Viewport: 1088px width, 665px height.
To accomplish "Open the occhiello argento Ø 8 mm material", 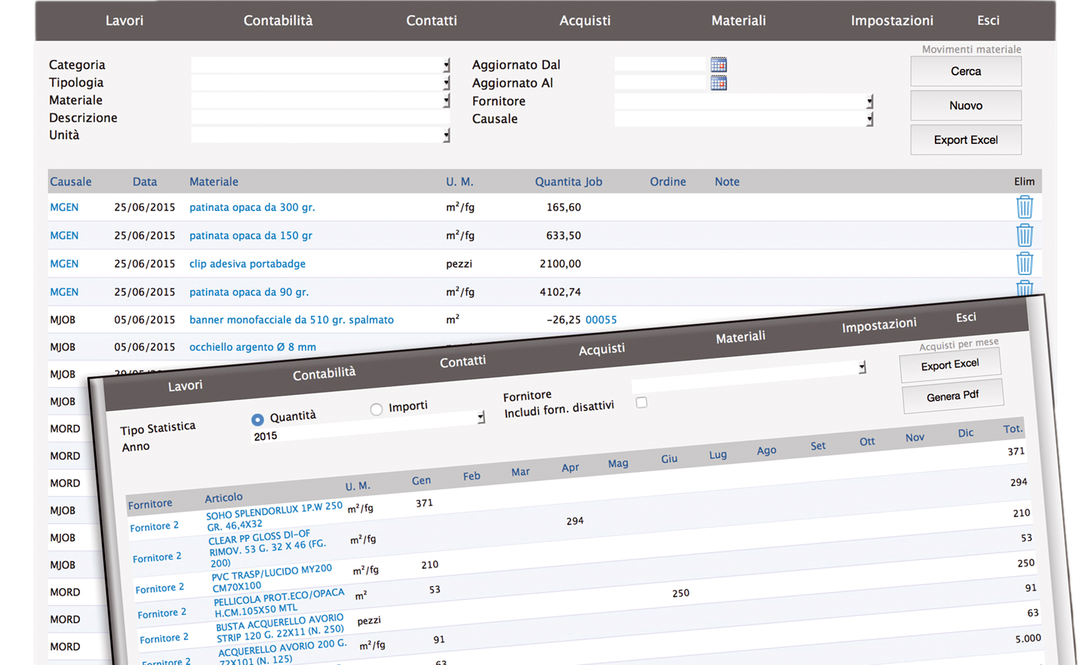I will pos(252,347).
